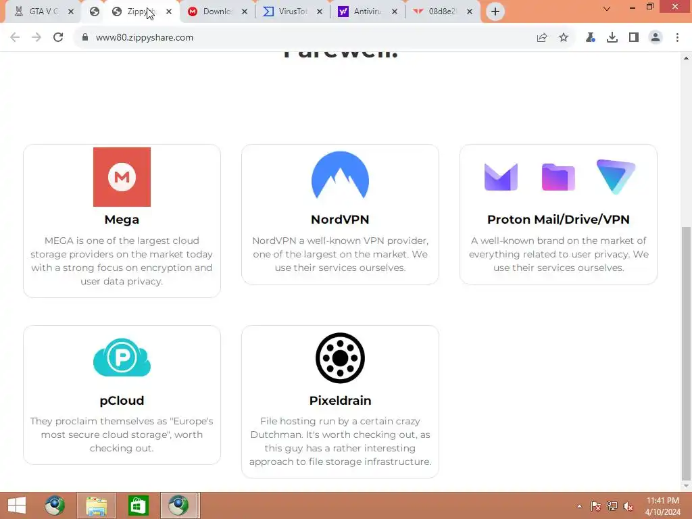Open the Chrome three-dot menu
This screenshot has width=692, height=519.
click(x=677, y=38)
